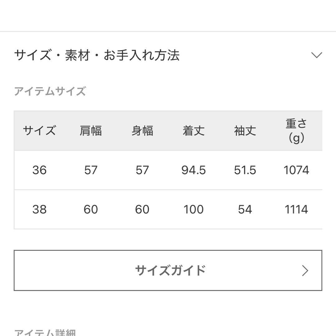Open the サイズガイド button
The image size is (336, 336).
pyautogui.click(x=168, y=270)
